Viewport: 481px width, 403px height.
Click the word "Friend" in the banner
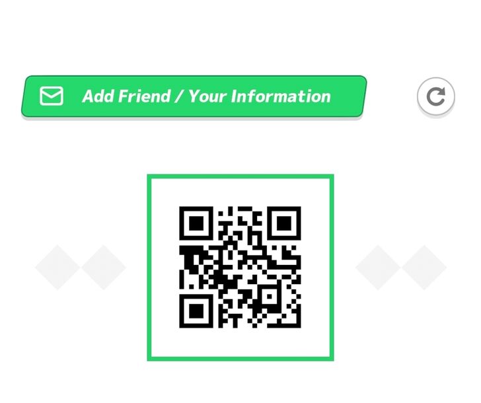tap(144, 96)
